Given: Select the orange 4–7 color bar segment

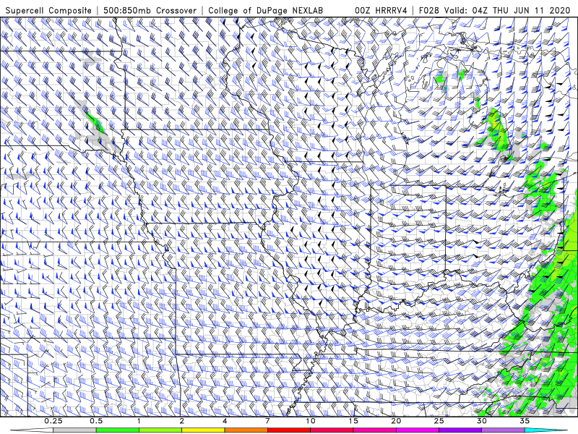Looking at the screenshot, I should pyautogui.click(x=246, y=430).
